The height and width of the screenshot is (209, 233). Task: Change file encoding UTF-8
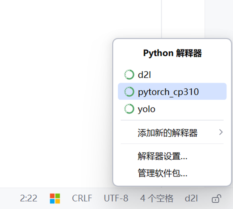click(x=116, y=198)
